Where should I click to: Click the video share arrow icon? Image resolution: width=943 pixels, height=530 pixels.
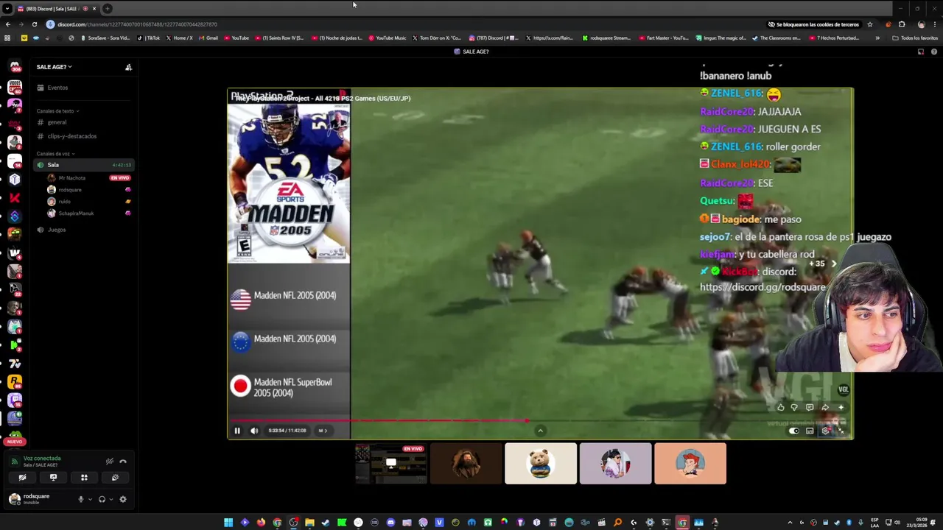click(x=825, y=407)
